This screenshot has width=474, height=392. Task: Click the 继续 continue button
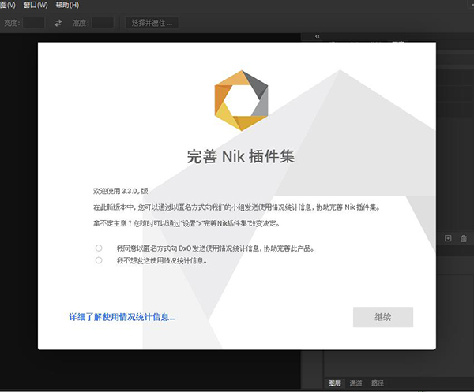383,317
